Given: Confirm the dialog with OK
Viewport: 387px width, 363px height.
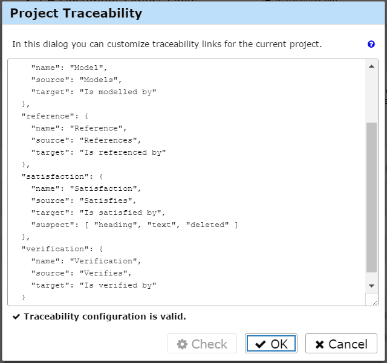Looking at the screenshot, I should point(271,344).
